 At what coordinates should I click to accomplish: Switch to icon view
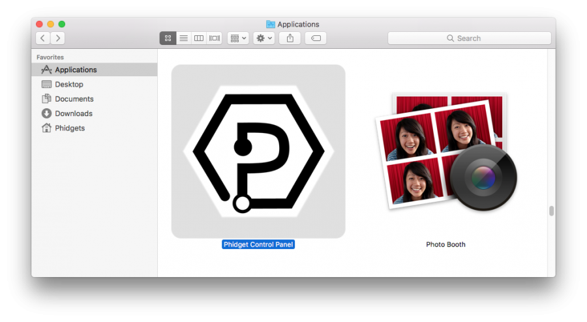[168, 38]
